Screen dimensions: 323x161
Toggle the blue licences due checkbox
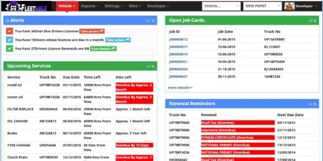[9, 40]
